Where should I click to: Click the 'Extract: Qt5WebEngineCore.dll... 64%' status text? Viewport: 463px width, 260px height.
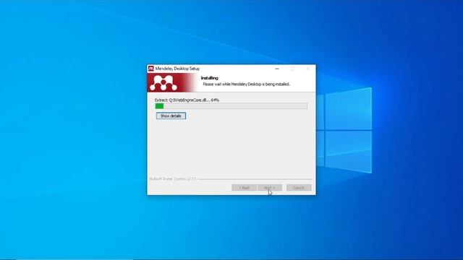pyautogui.click(x=187, y=100)
